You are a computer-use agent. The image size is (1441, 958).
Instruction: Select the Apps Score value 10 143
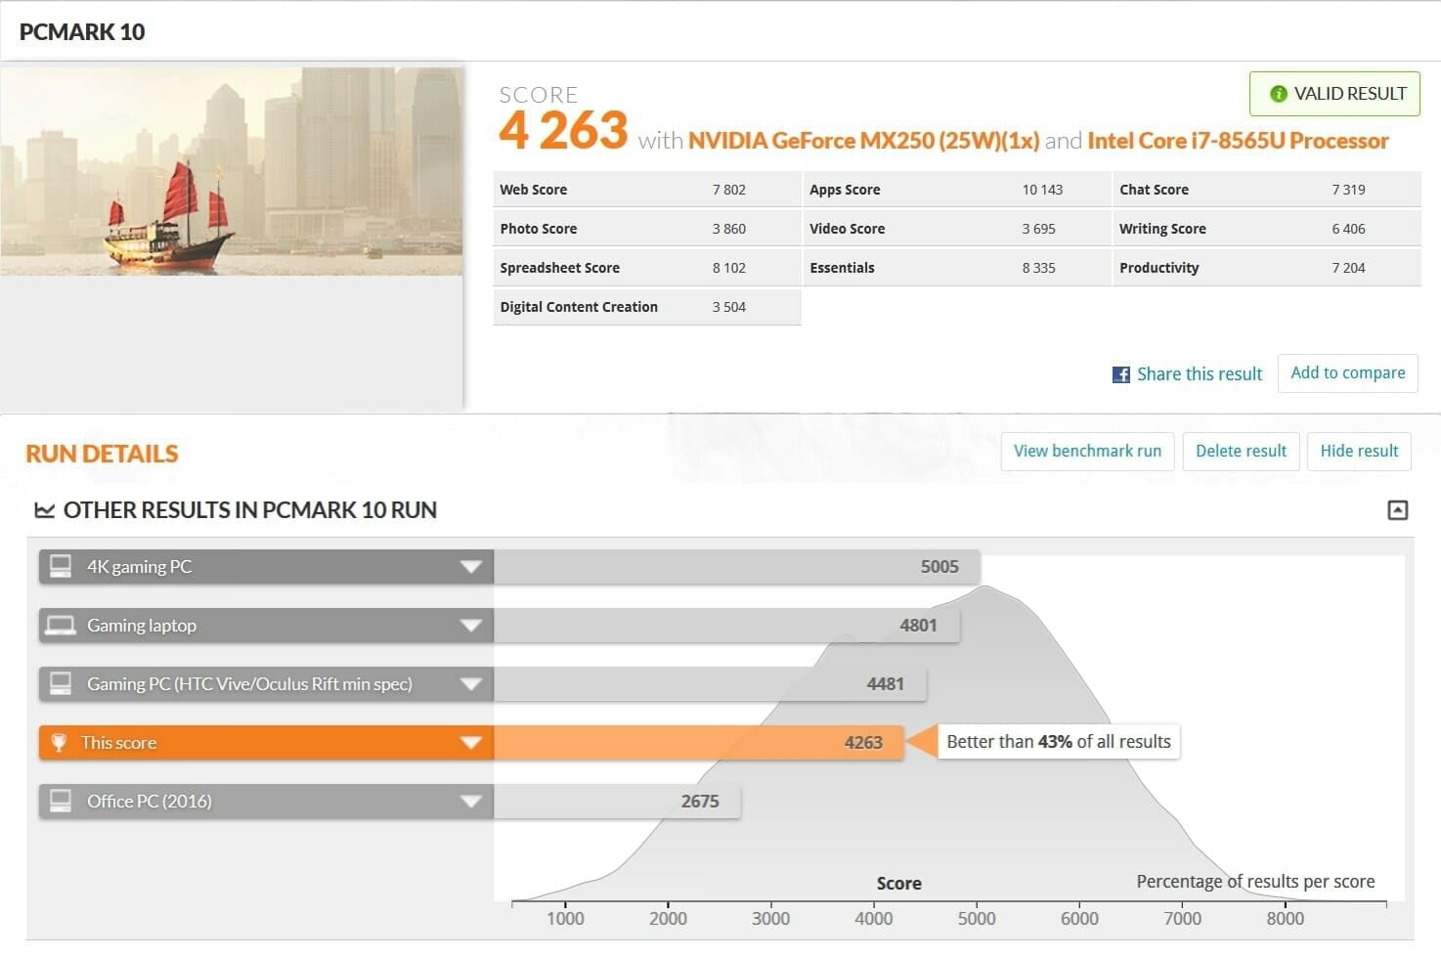tap(1042, 190)
